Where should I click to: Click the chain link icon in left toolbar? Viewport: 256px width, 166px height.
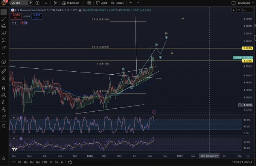point(4,117)
